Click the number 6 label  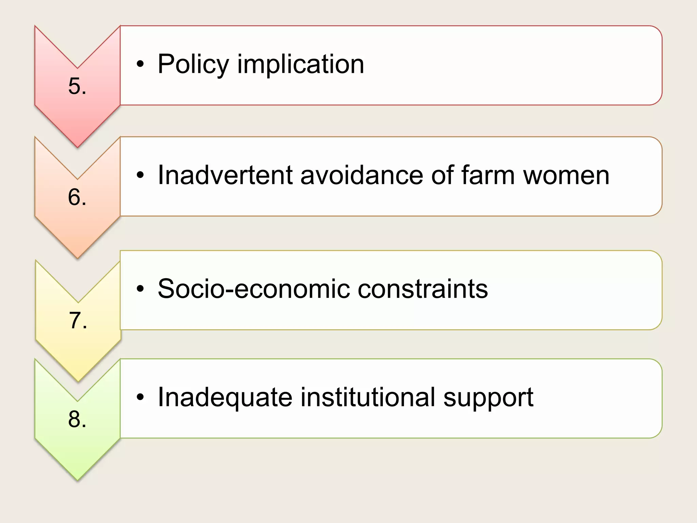pyautogui.click(x=77, y=197)
